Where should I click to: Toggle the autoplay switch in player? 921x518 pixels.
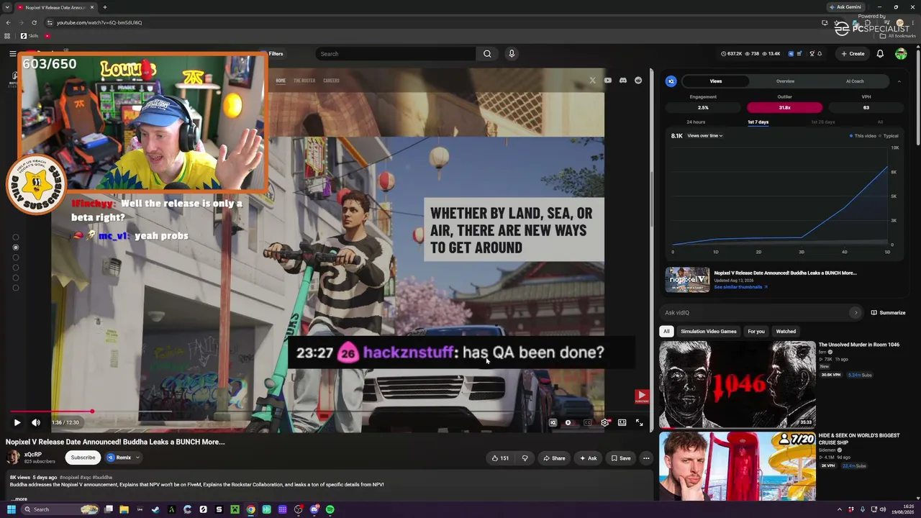(568, 423)
